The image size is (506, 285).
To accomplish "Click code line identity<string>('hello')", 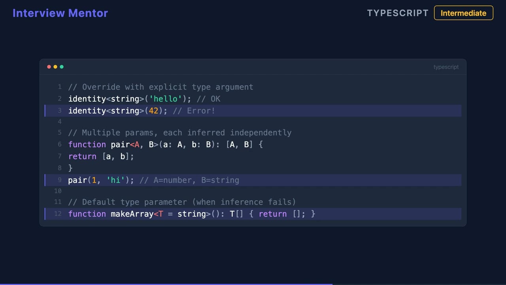I will pyautogui.click(x=130, y=99).
